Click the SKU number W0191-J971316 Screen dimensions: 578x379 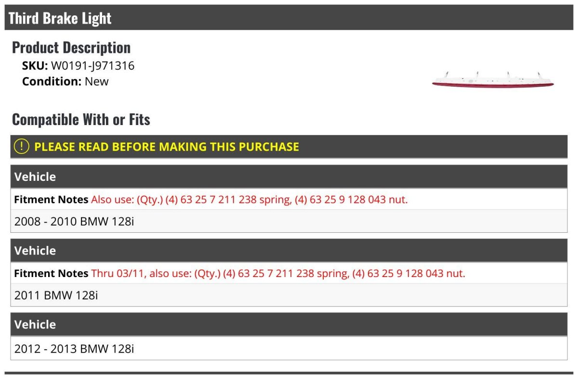(92, 65)
